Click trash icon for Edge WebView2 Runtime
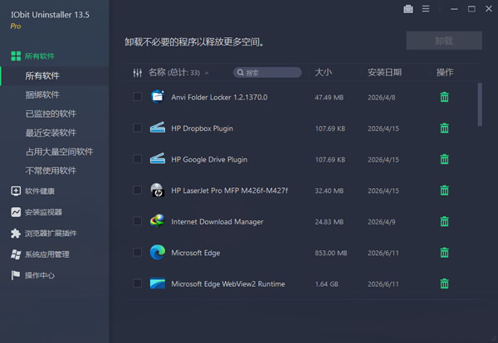This screenshot has height=343, width=498. (444, 283)
